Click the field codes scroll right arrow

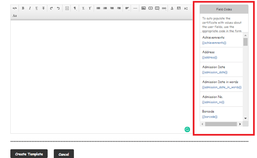[240, 124]
